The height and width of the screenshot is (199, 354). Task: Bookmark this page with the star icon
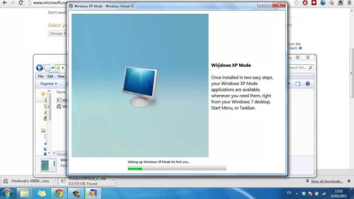tap(296, 3)
